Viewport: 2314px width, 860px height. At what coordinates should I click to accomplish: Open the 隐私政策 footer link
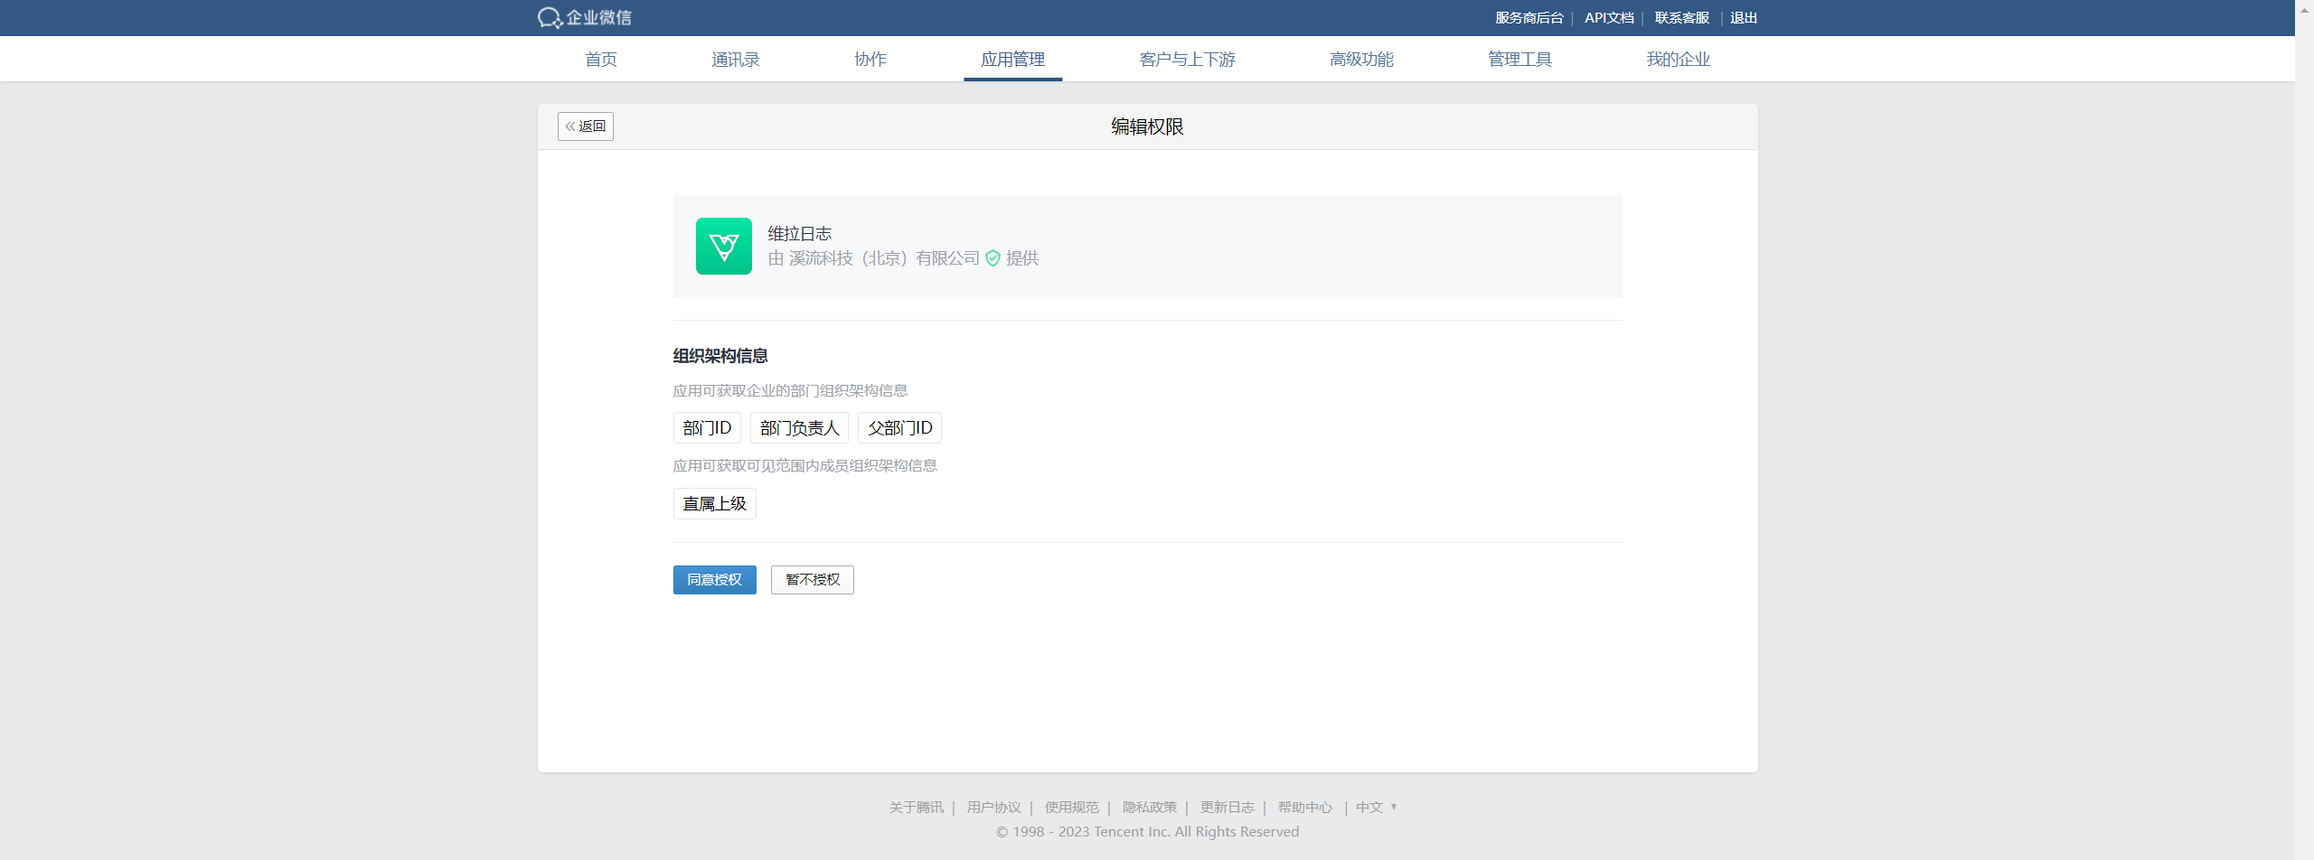tap(1149, 808)
